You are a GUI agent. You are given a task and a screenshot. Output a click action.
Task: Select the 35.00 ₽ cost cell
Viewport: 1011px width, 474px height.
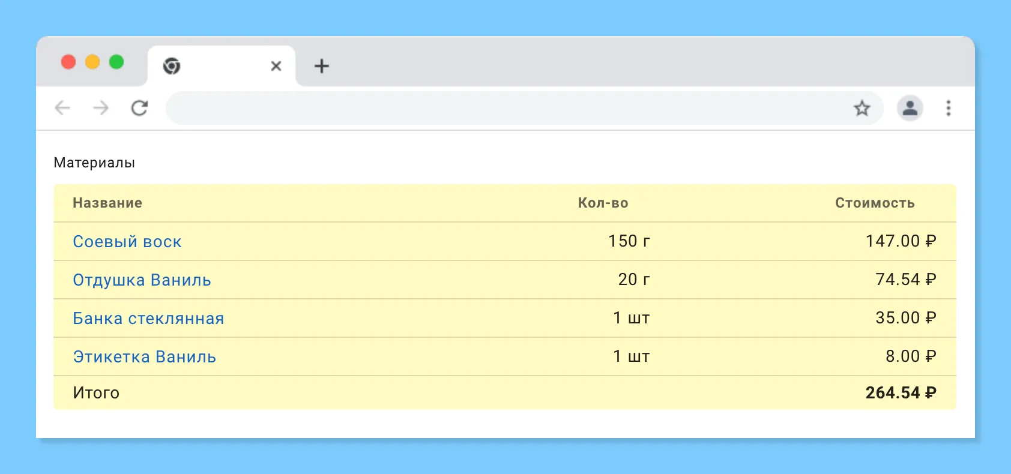coord(906,318)
